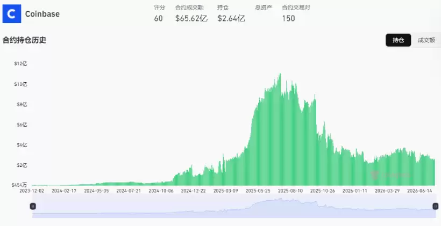Image resolution: width=441 pixels, height=226 pixels.
Task: Click the 2024-05-05 date label
Action: [x=96, y=191]
